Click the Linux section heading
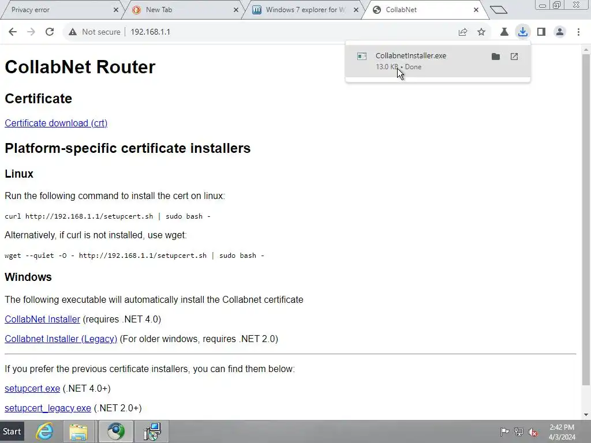The height and width of the screenshot is (443, 591). pos(19,174)
